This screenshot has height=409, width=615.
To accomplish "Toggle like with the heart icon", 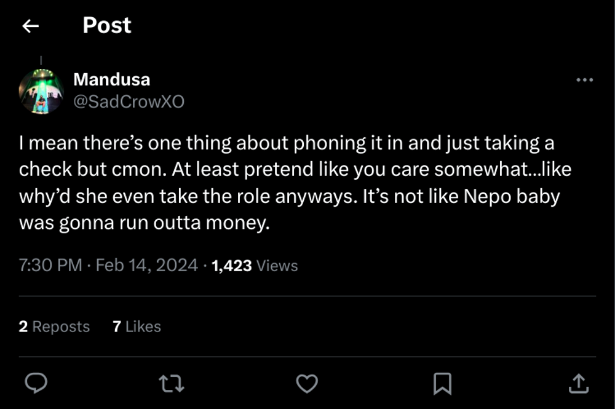I will 307,384.
